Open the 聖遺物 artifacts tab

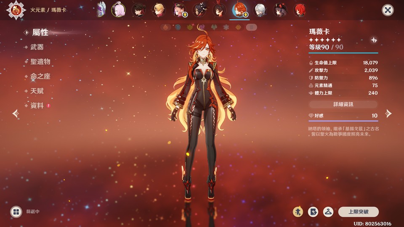point(40,62)
